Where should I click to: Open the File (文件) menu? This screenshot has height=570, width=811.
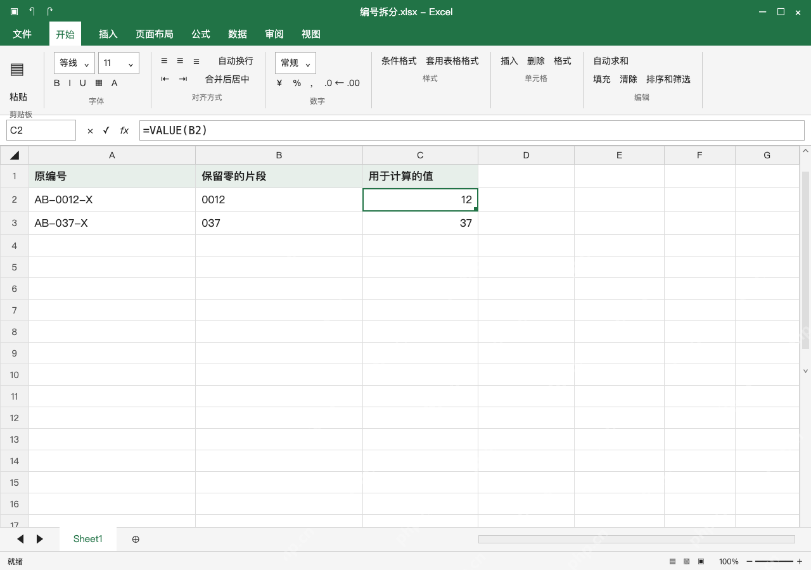pyautogui.click(x=22, y=34)
